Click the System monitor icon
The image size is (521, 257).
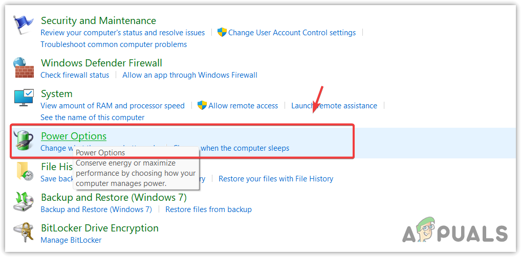(24, 98)
